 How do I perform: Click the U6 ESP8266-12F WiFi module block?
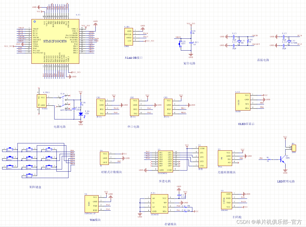pyautogui.click(x=92, y=204)
